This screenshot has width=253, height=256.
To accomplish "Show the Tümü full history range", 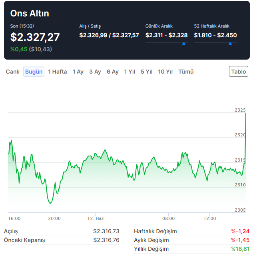I will (186, 72).
